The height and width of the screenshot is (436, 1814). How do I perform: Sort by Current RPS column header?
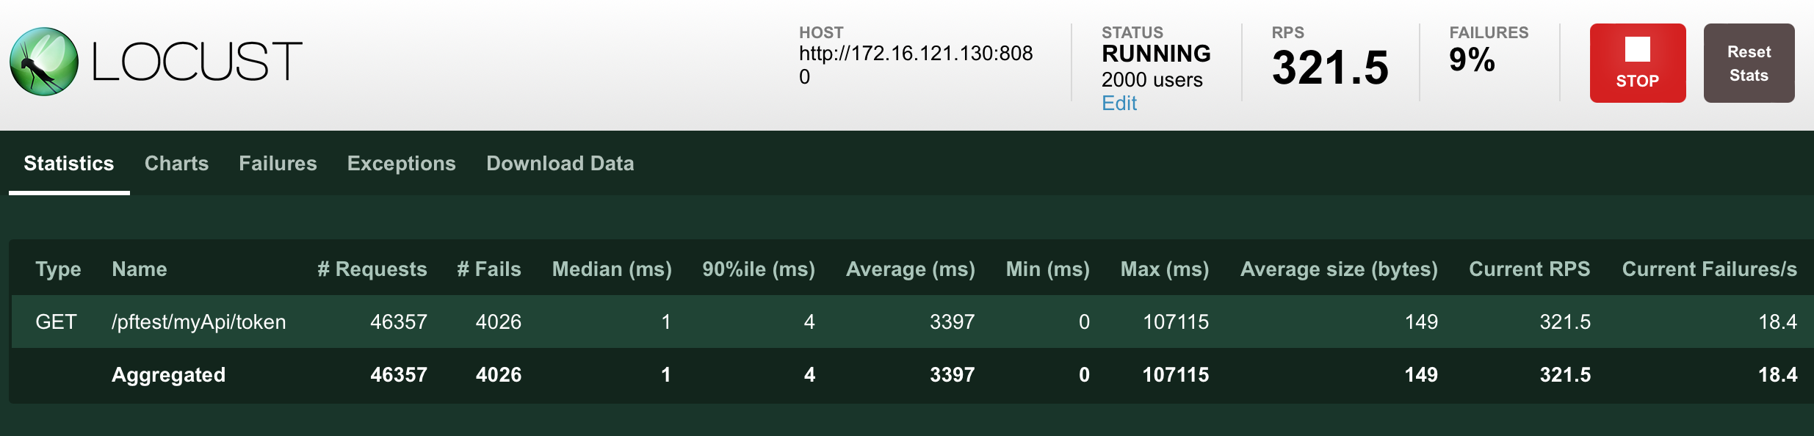1530,269
